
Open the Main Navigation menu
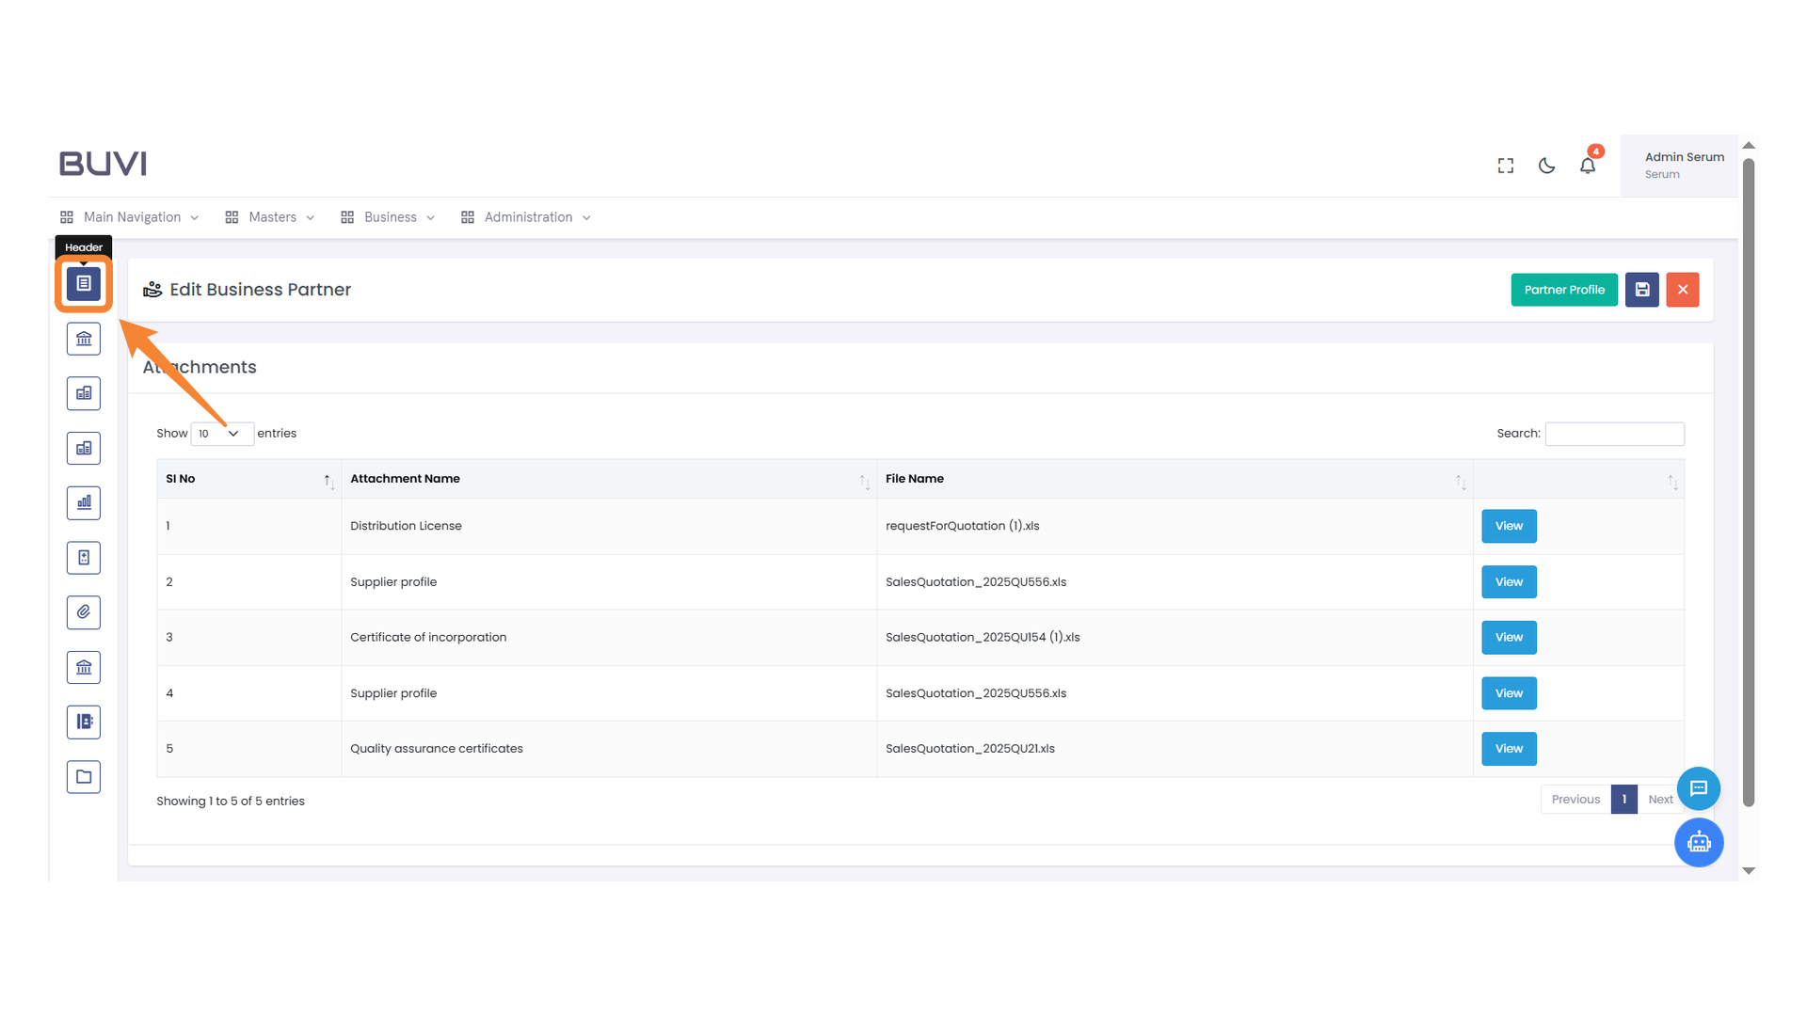130,217
